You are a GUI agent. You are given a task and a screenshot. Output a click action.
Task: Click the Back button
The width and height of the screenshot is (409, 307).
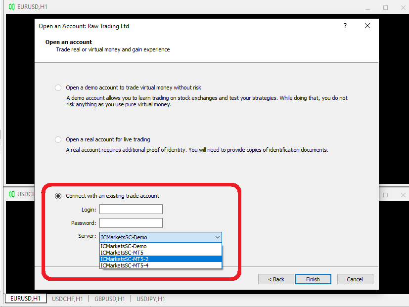pyautogui.click(x=275, y=279)
